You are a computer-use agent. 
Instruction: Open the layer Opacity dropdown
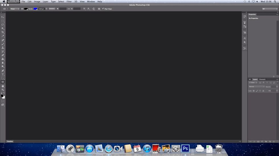click(x=277, y=87)
